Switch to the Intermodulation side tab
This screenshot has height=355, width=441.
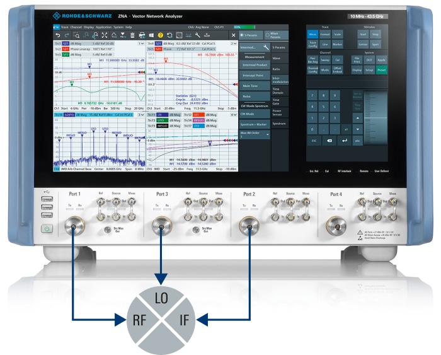[280, 80]
